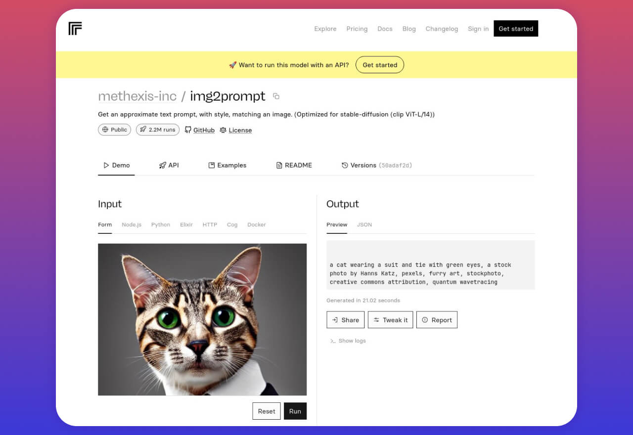Select the Node.js input tab
The image size is (633, 435).
pos(132,224)
